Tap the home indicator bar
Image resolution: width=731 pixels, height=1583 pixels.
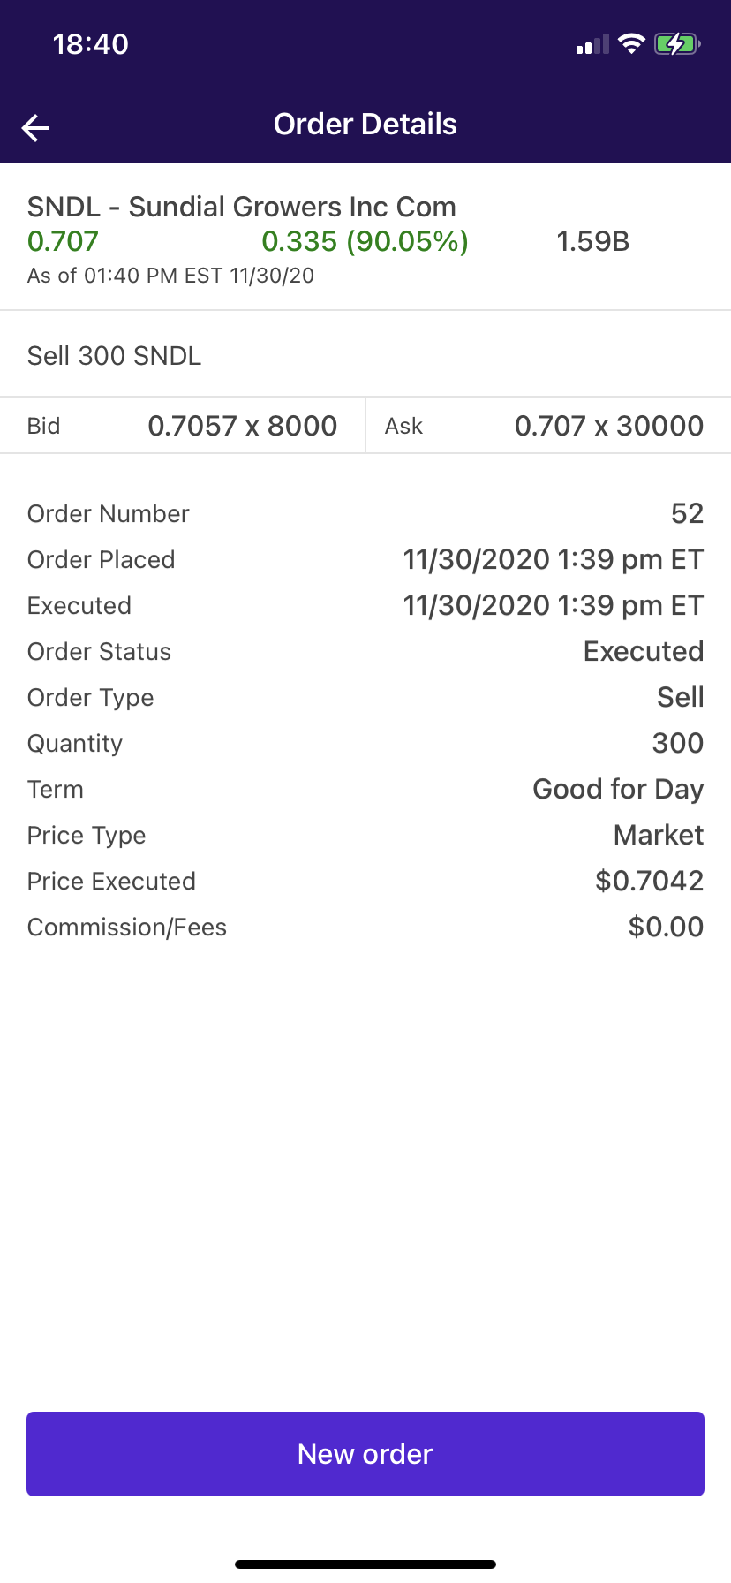(x=365, y=1564)
